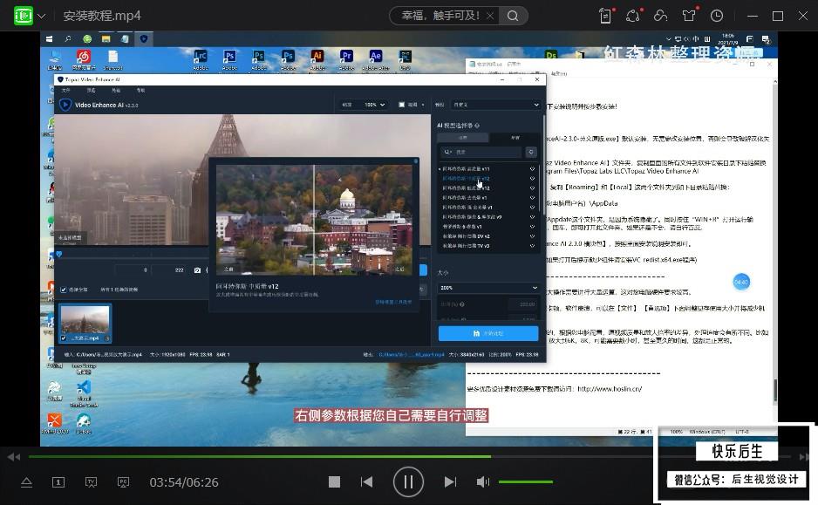Expand the 100% zoom dropdown in Topaz

tap(374, 105)
